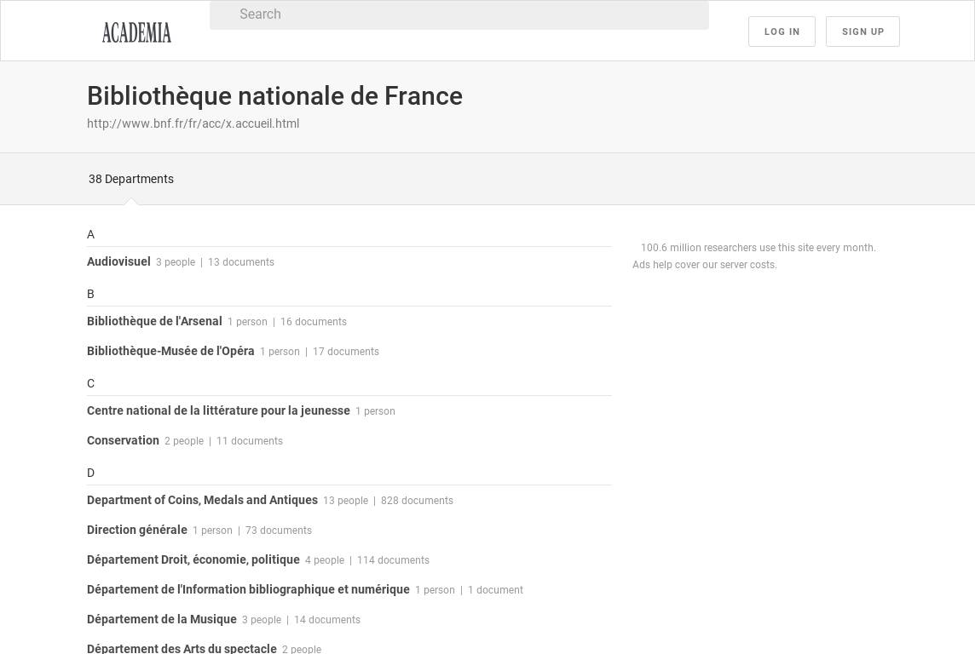Click into the Search field
This screenshot has height=654, width=975.
click(x=460, y=14)
